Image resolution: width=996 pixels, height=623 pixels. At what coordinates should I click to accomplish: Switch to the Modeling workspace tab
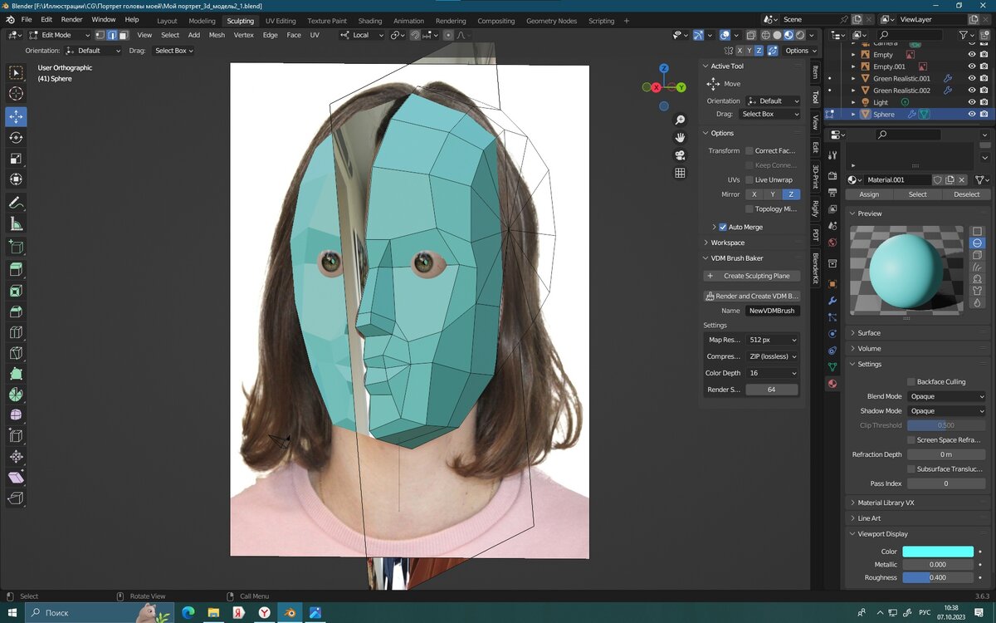click(x=202, y=21)
